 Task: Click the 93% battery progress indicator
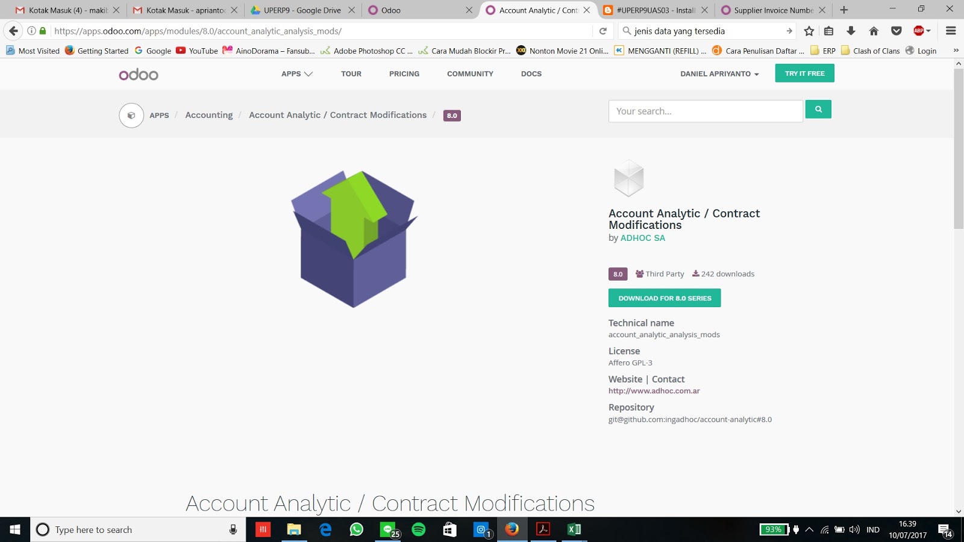pos(774,529)
